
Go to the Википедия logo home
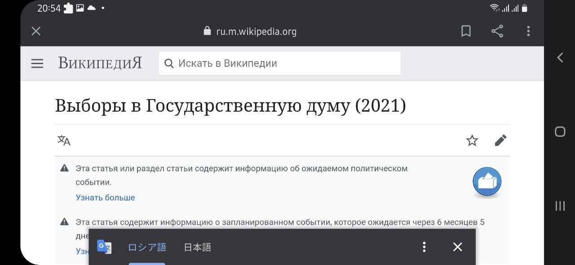coord(100,63)
